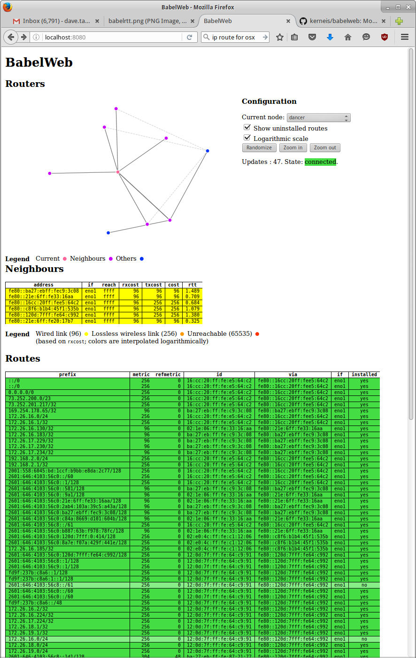Screen dimensions: 416x658
Task: Click neighbour address fe80::ba27:ebff:fec9:3c08
Action: pos(44,291)
